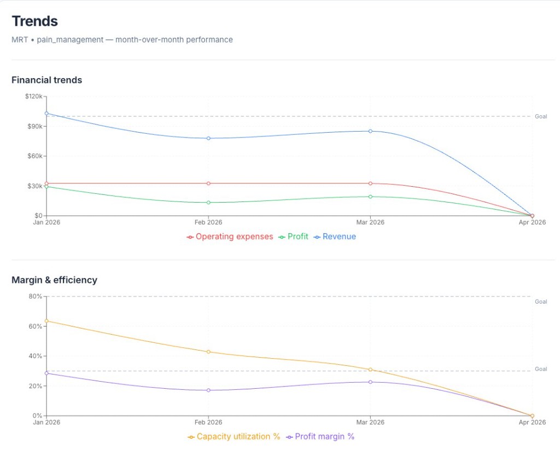
Task: Toggle Profit series in legend
Action: (293, 237)
